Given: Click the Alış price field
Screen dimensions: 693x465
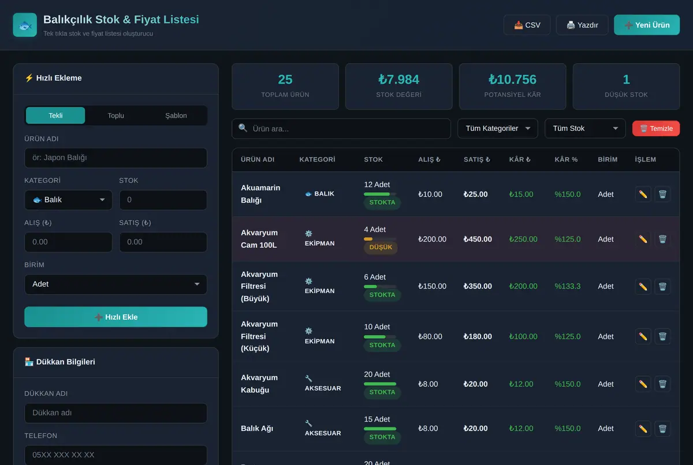Looking at the screenshot, I should pos(68,242).
